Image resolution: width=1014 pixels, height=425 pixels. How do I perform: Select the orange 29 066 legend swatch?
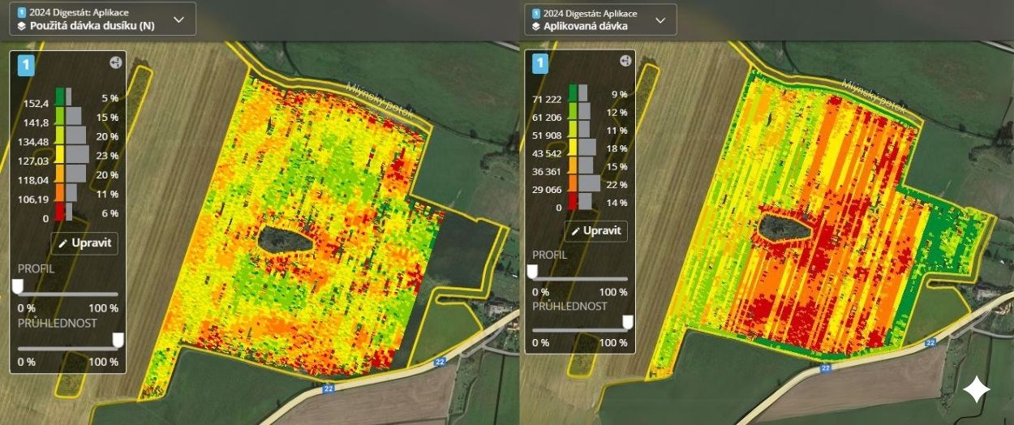574,183
